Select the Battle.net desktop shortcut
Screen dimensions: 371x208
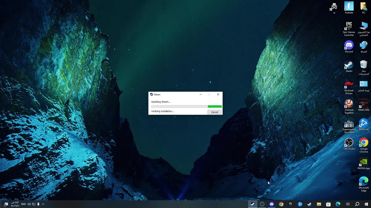click(x=363, y=125)
